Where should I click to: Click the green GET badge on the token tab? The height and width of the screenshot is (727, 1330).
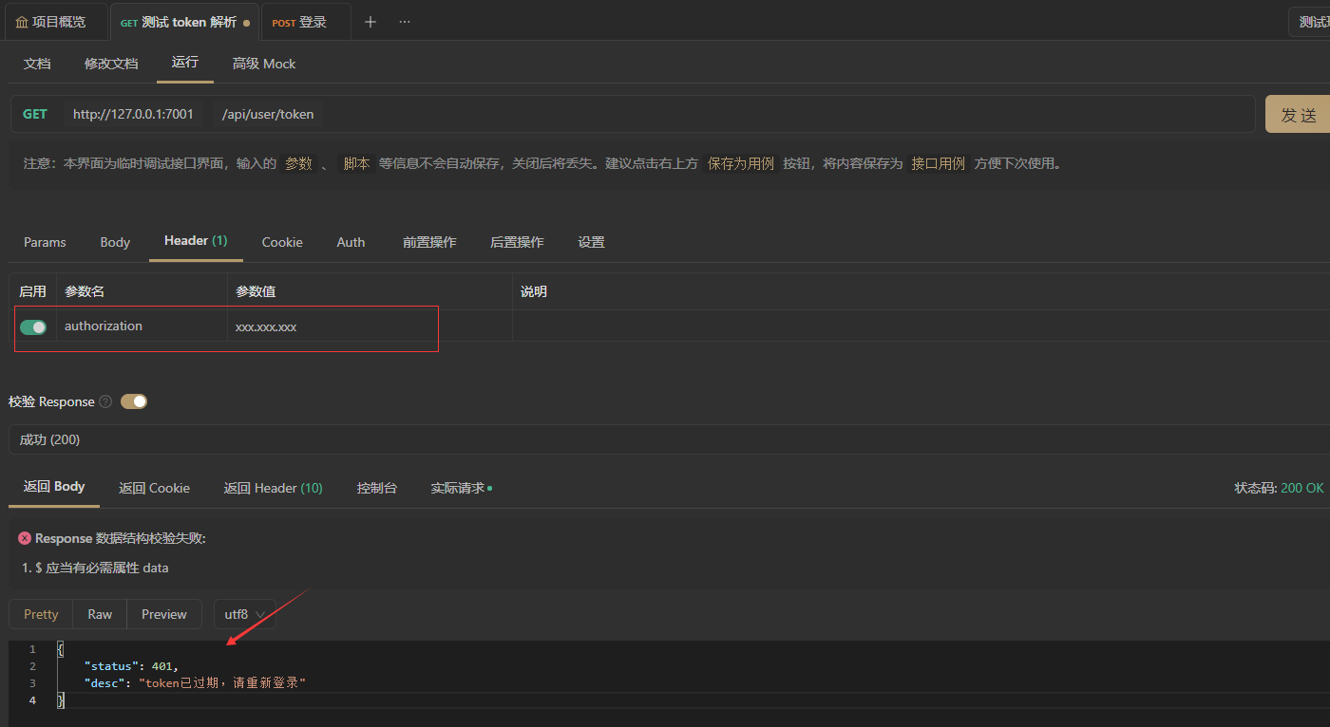pyautogui.click(x=129, y=21)
